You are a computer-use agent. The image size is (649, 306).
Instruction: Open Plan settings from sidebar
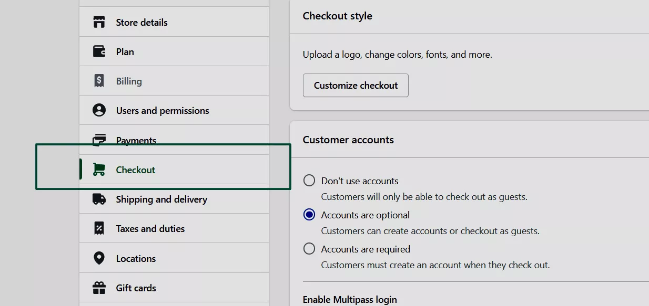[x=125, y=51]
